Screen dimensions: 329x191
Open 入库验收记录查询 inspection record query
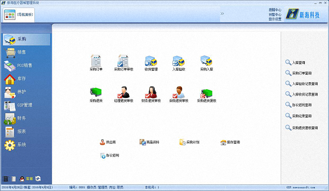pyautogui.click(x=301, y=84)
